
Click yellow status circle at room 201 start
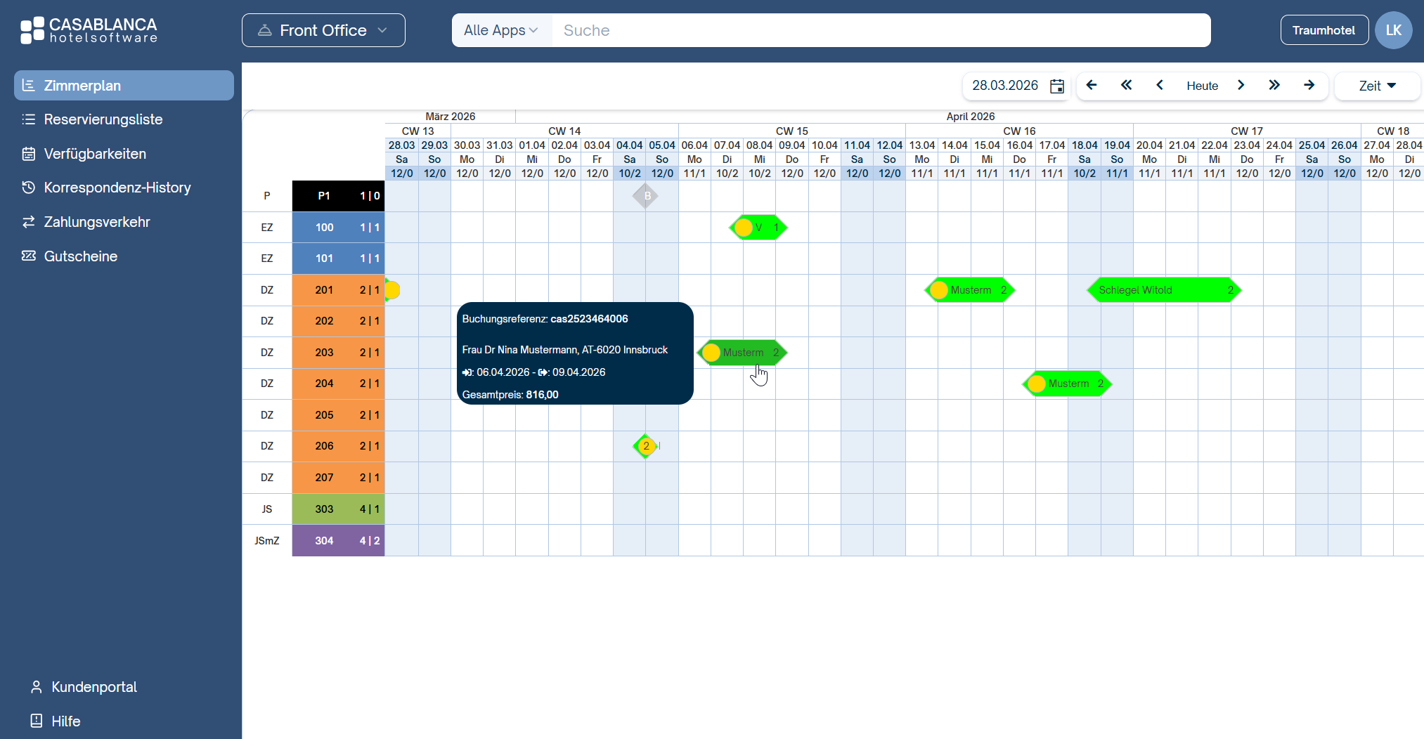[x=392, y=290]
